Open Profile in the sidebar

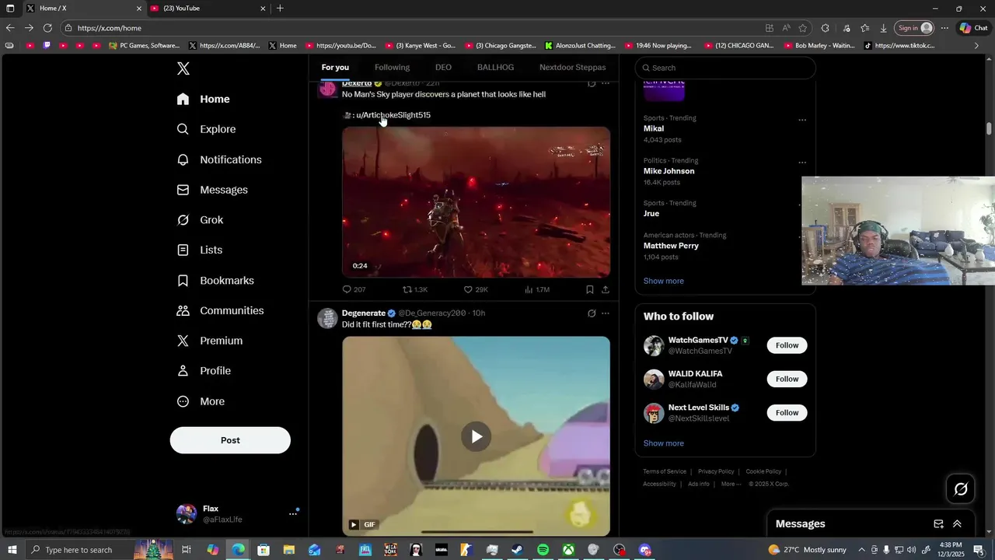point(204,371)
